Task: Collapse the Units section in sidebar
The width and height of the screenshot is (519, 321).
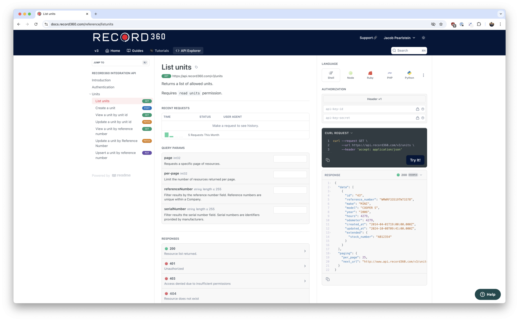Action: (x=90, y=94)
